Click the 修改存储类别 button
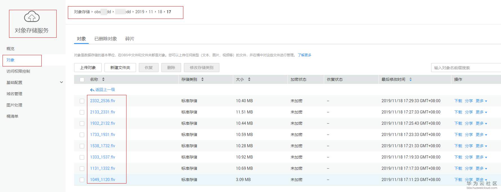The width and height of the screenshot is (501, 192). click(202, 68)
